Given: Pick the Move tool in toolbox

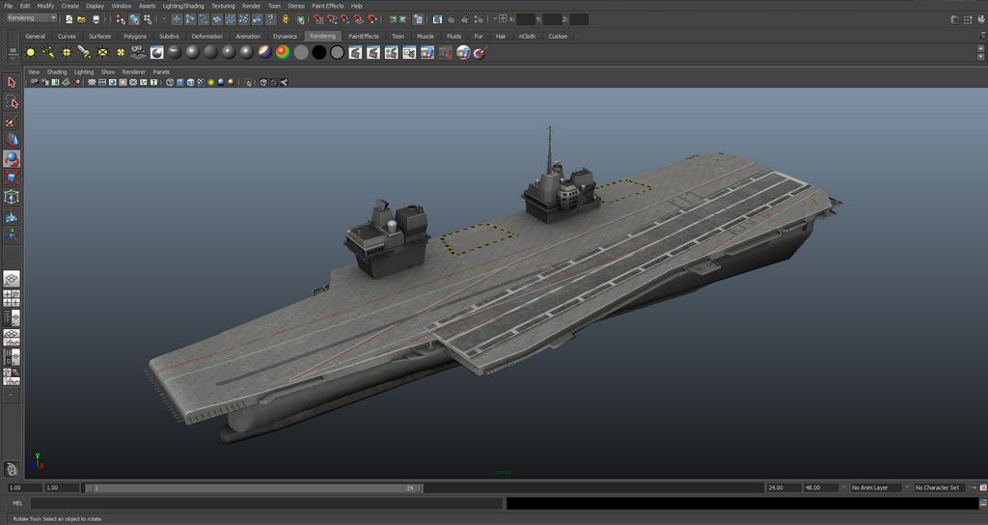Looking at the screenshot, I should coord(12,141).
